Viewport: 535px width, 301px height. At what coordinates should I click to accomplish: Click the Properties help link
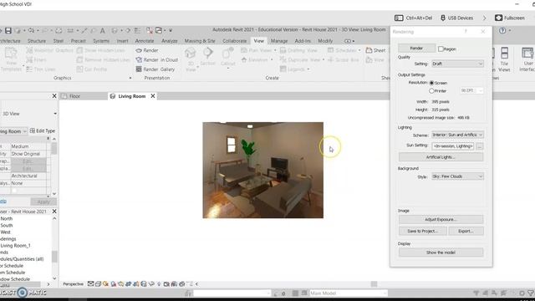pos(3,202)
